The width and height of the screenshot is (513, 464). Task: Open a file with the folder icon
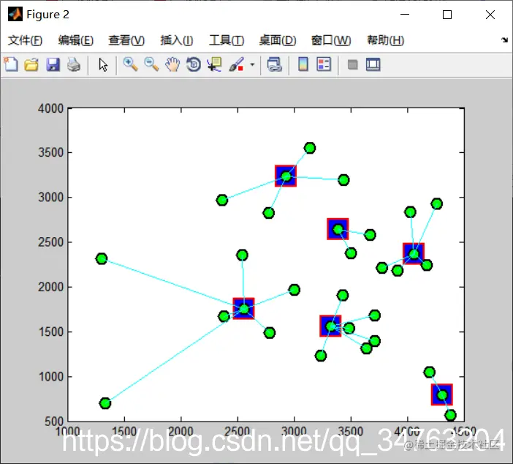click(31, 64)
